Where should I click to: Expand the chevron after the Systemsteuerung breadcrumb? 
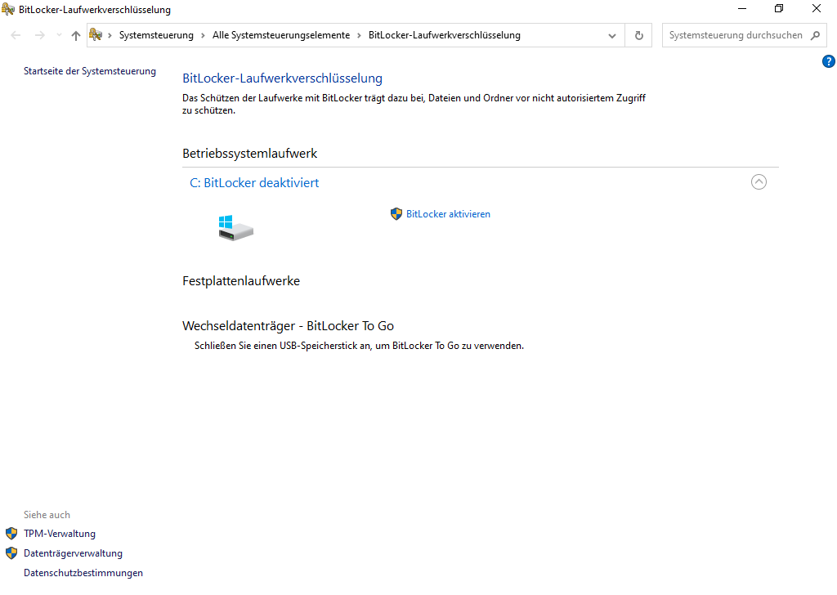point(204,36)
